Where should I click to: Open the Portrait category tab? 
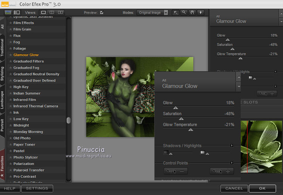click(x=3, y=125)
